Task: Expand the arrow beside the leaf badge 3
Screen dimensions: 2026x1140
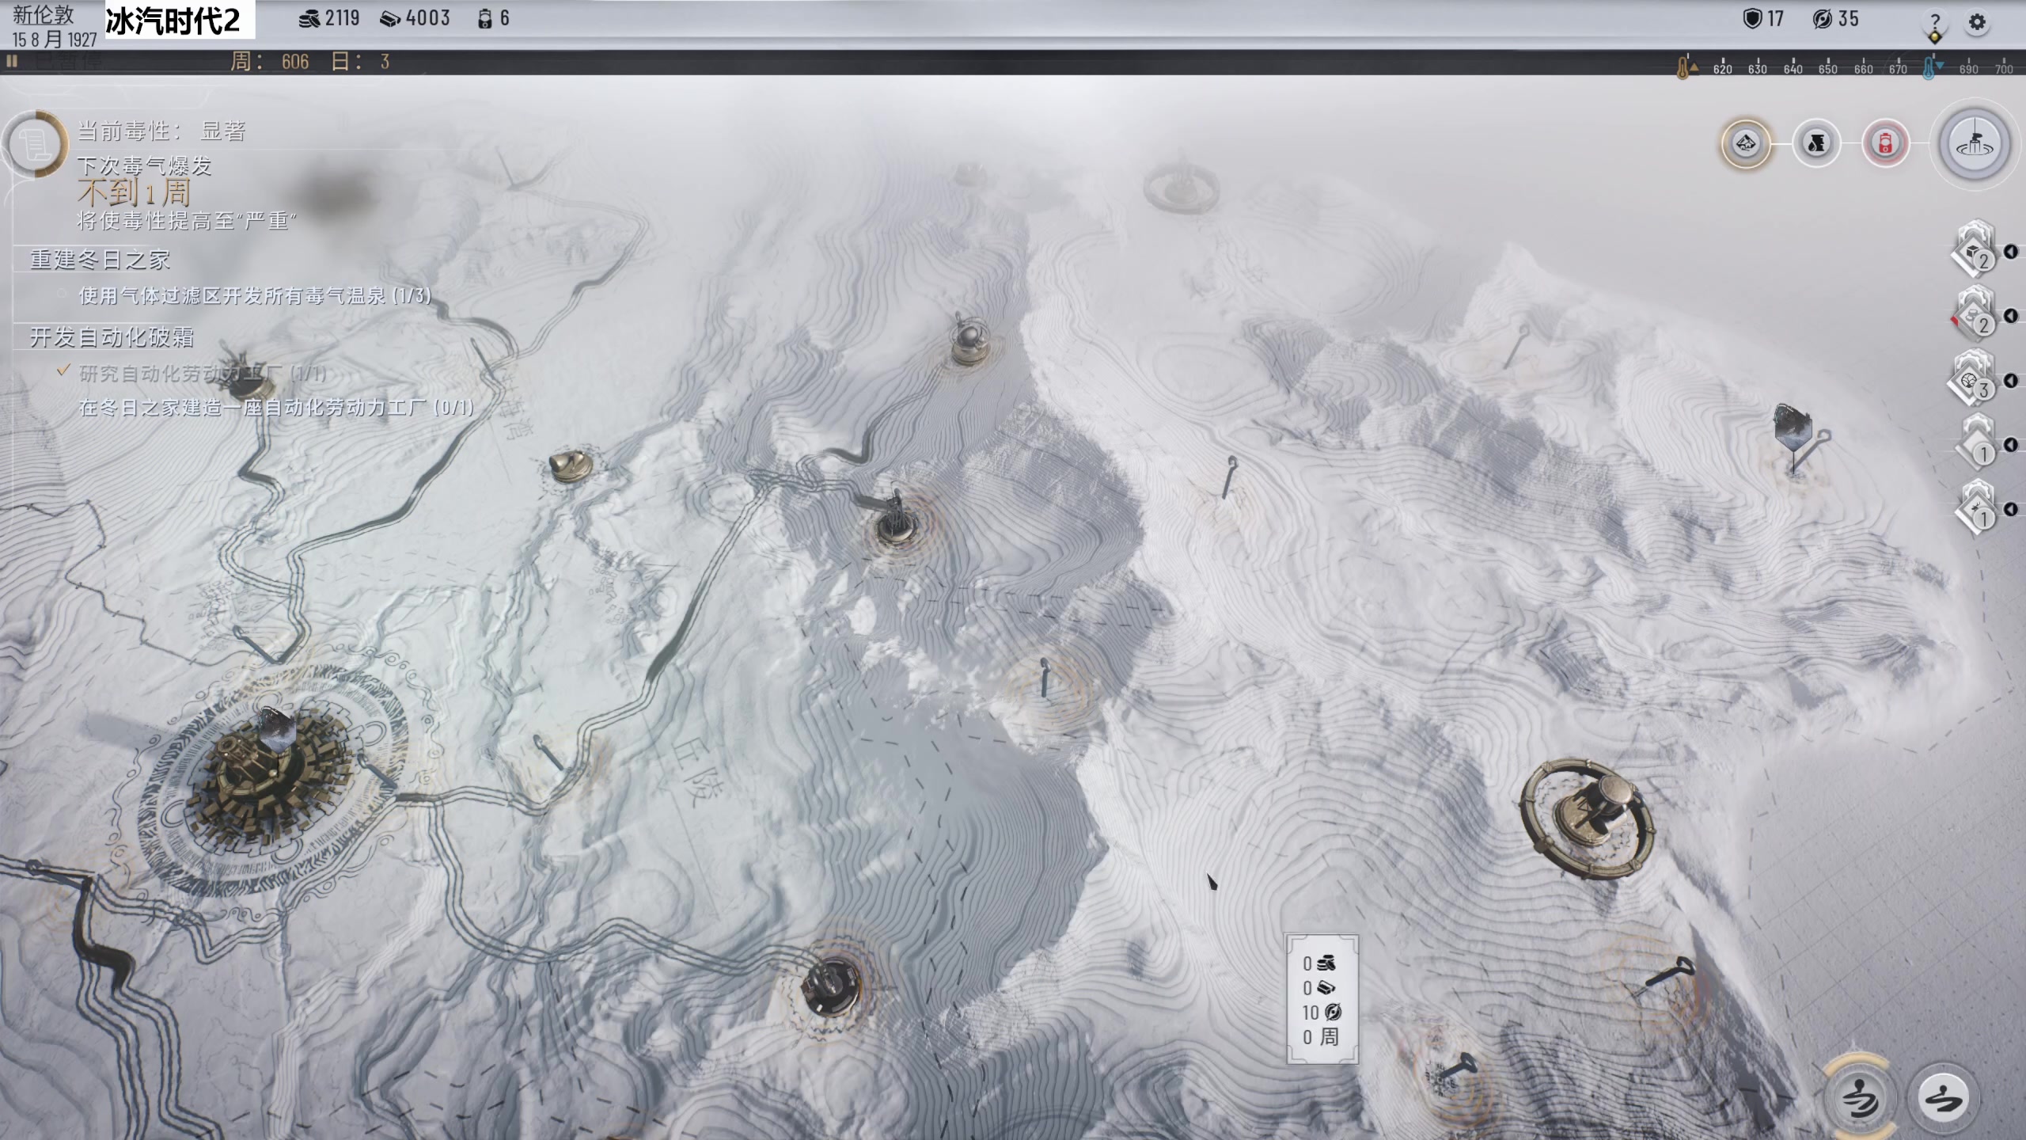Action: point(2011,381)
